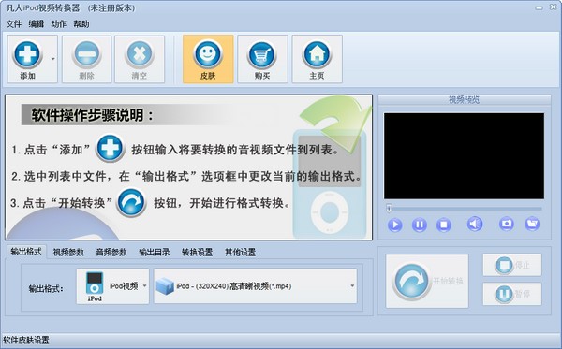This screenshot has height=349, width=562.
Task: Play the video preview
Action: [394, 225]
